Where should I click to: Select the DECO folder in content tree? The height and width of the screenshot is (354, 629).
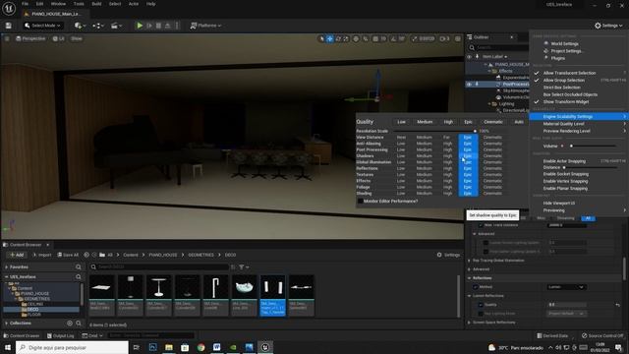(x=32, y=310)
